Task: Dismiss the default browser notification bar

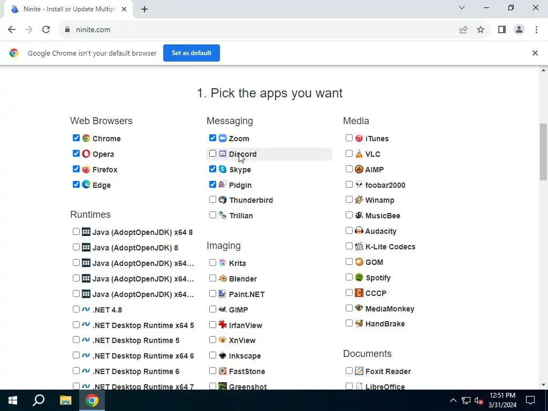Action: click(535, 53)
